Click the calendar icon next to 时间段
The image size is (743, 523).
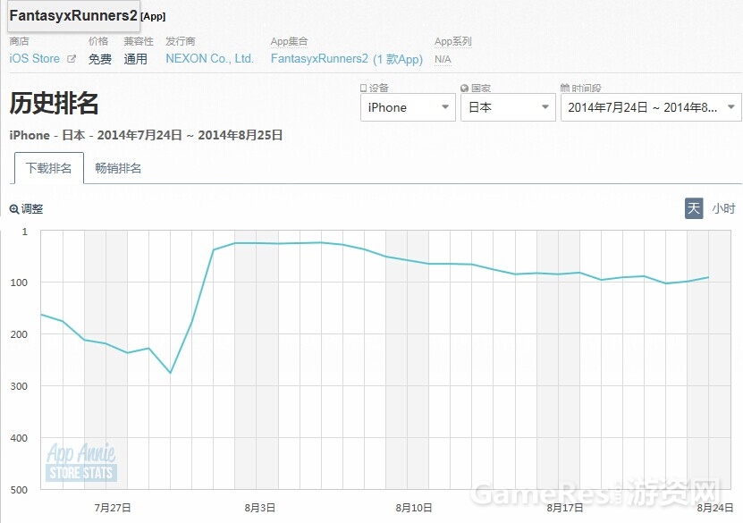[565, 88]
